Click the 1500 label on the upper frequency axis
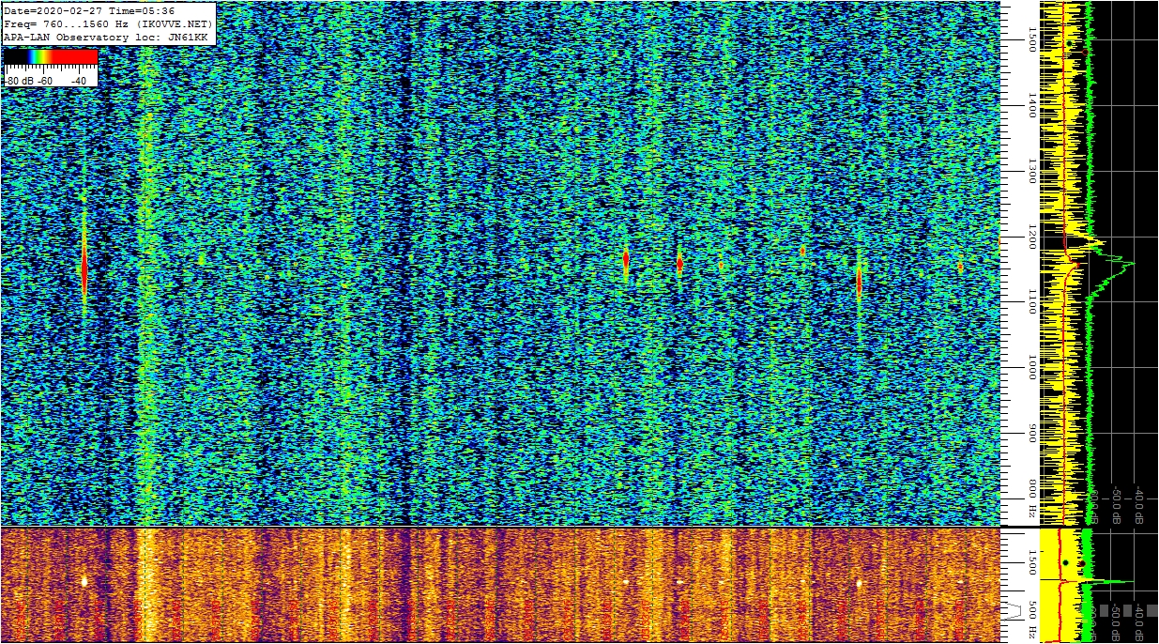The width and height of the screenshot is (1159, 644). pyautogui.click(x=1031, y=39)
